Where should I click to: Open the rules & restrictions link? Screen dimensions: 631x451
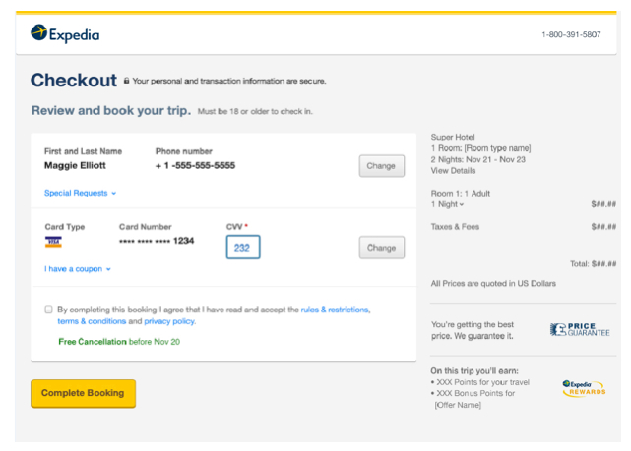pos(335,309)
